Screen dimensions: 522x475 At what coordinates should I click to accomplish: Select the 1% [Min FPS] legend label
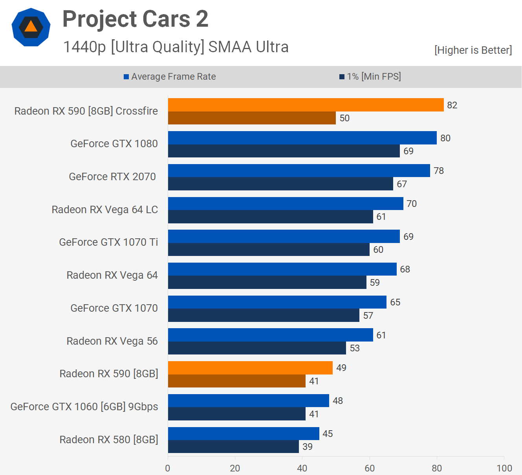(374, 77)
